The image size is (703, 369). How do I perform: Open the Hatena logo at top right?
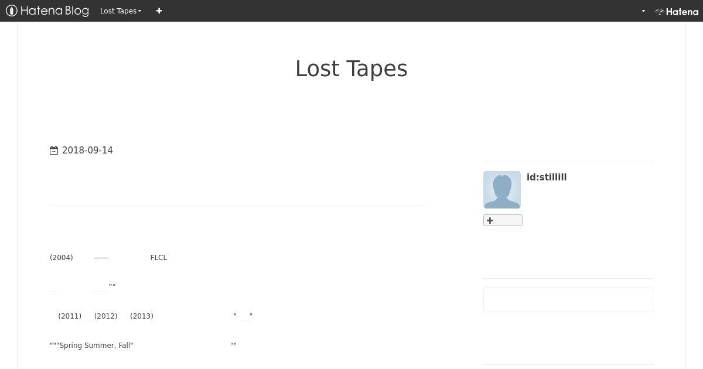(677, 11)
